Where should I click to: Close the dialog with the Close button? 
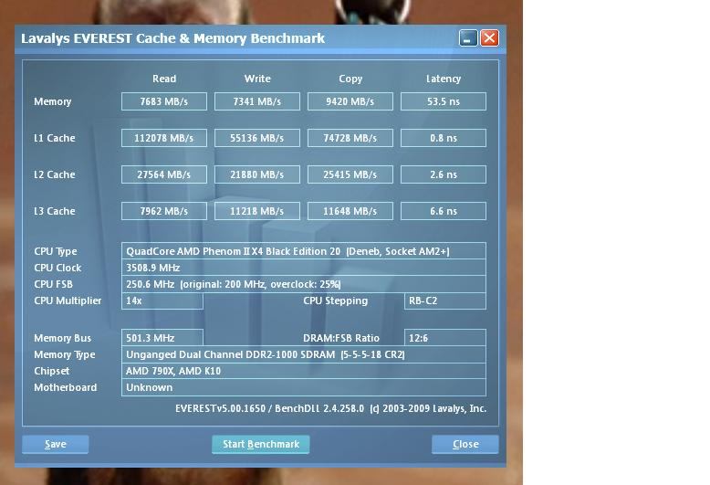[465, 444]
